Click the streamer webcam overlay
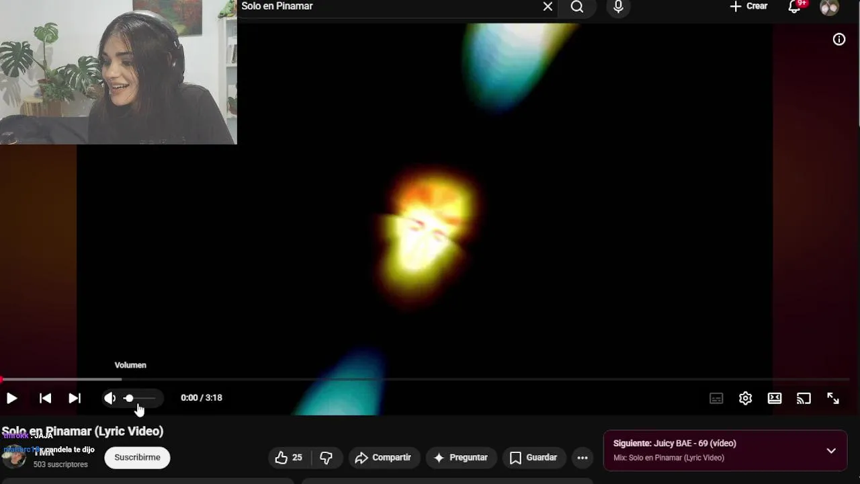The width and height of the screenshot is (860, 484). 118,72
